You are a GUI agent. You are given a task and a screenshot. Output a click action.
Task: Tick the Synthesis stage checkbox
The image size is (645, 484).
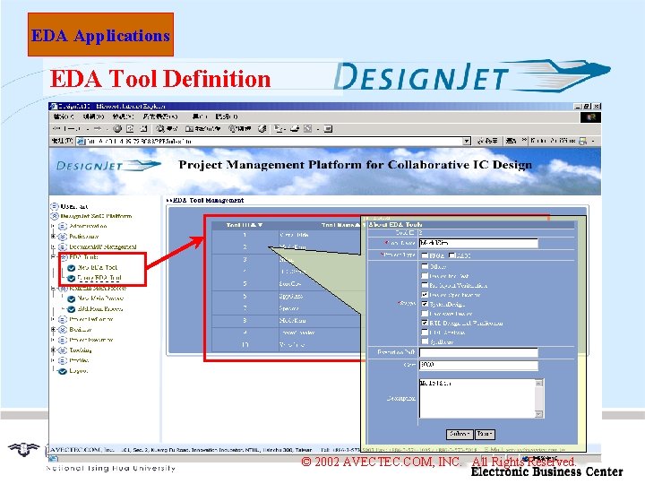pyautogui.click(x=425, y=341)
